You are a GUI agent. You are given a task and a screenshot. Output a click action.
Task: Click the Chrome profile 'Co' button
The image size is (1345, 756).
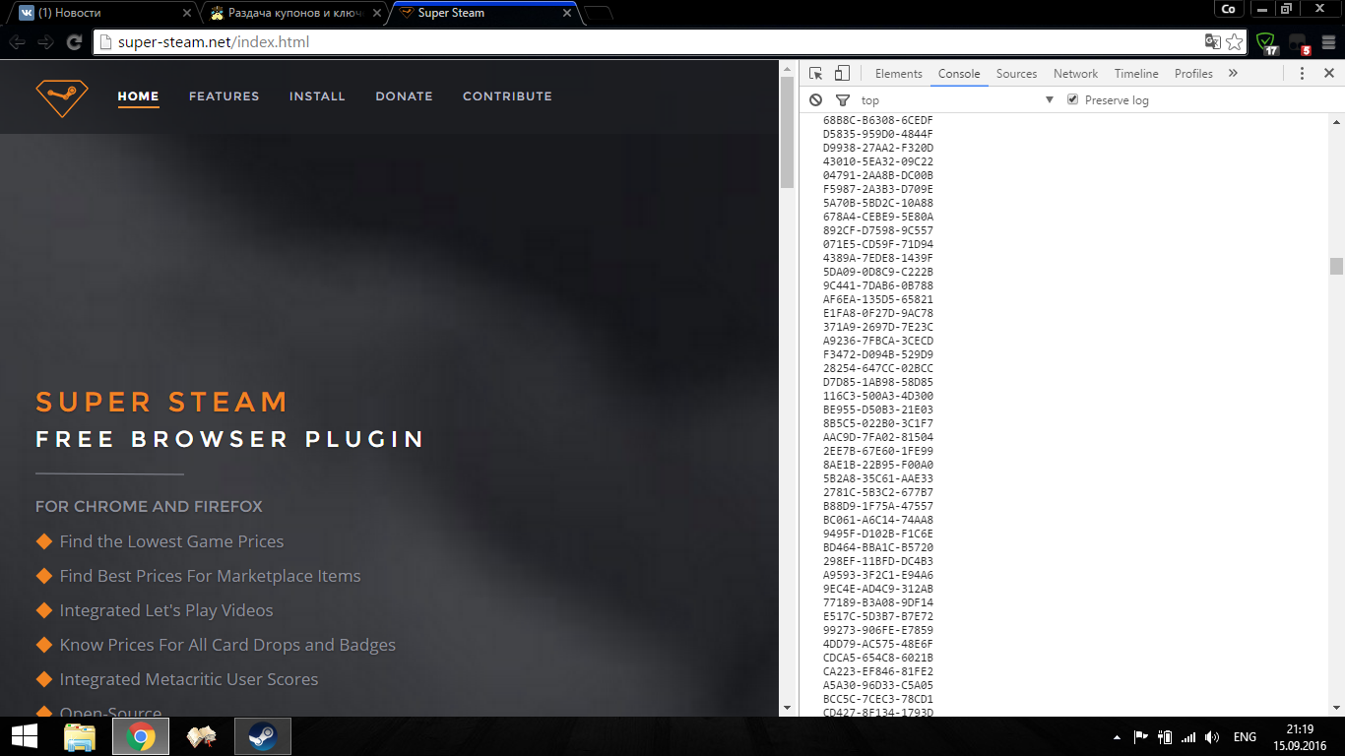(1228, 9)
